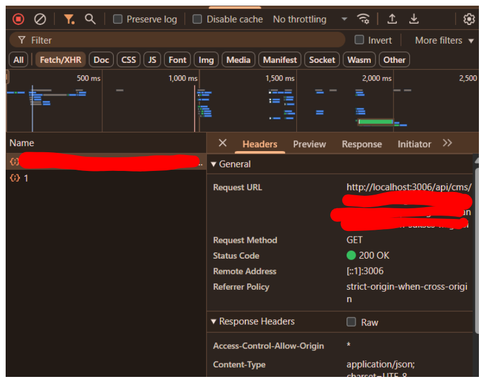Image resolution: width=484 pixels, height=382 pixels.
Task: Clear the network log
Action: 40,19
